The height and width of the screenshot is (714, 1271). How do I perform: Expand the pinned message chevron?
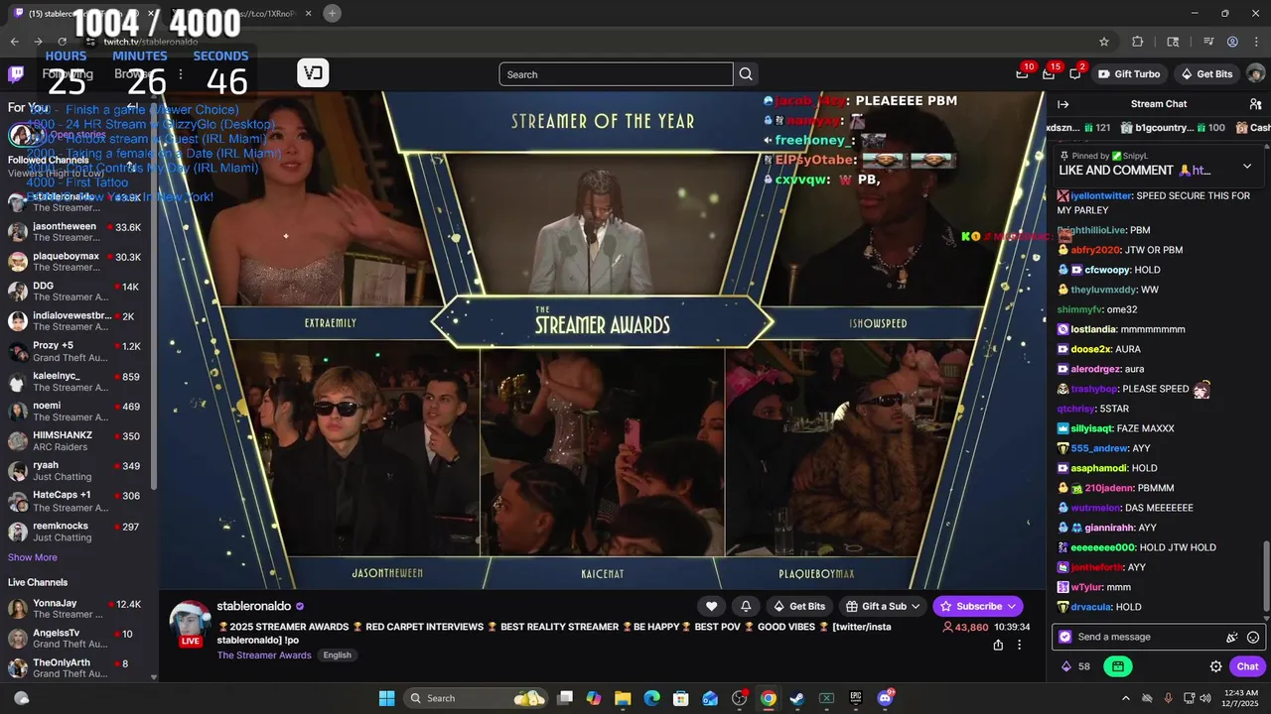pos(1247,166)
